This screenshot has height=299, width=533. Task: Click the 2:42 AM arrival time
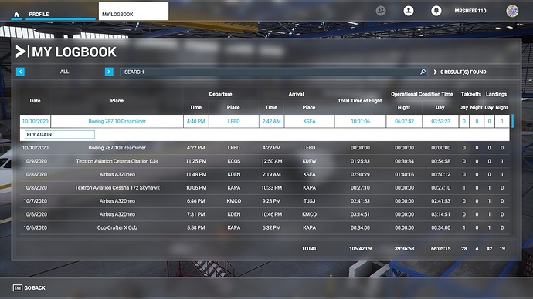271,121
